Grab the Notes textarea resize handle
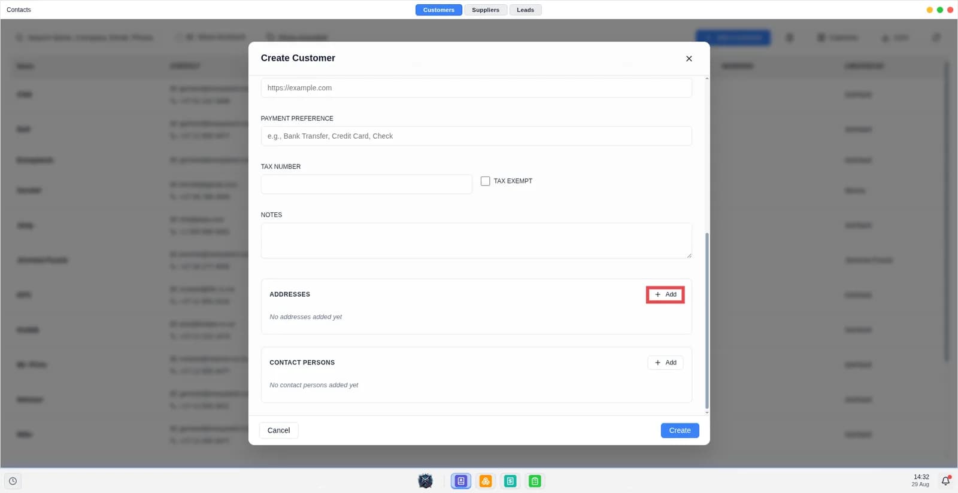 pyautogui.click(x=689, y=255)
